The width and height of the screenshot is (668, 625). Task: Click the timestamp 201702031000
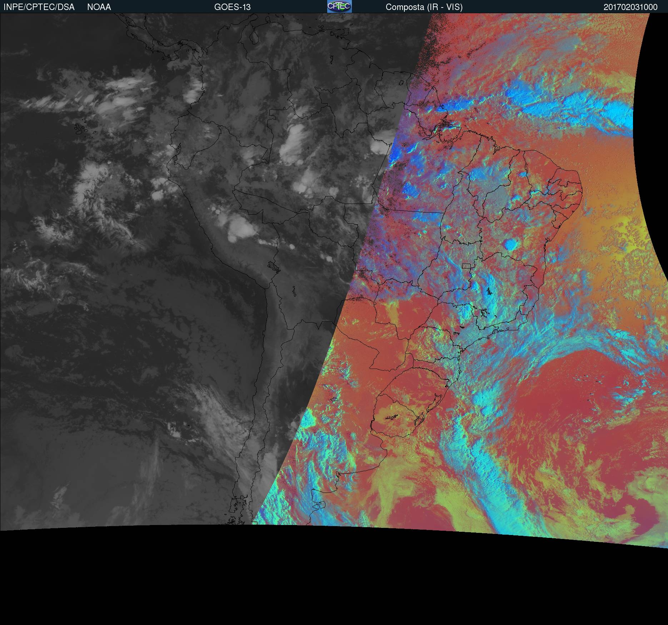[x=630, y=7]
